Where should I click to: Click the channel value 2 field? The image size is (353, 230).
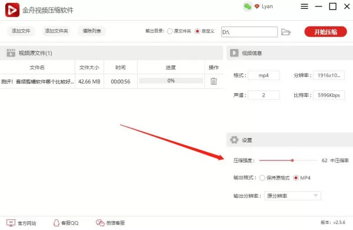264,95
